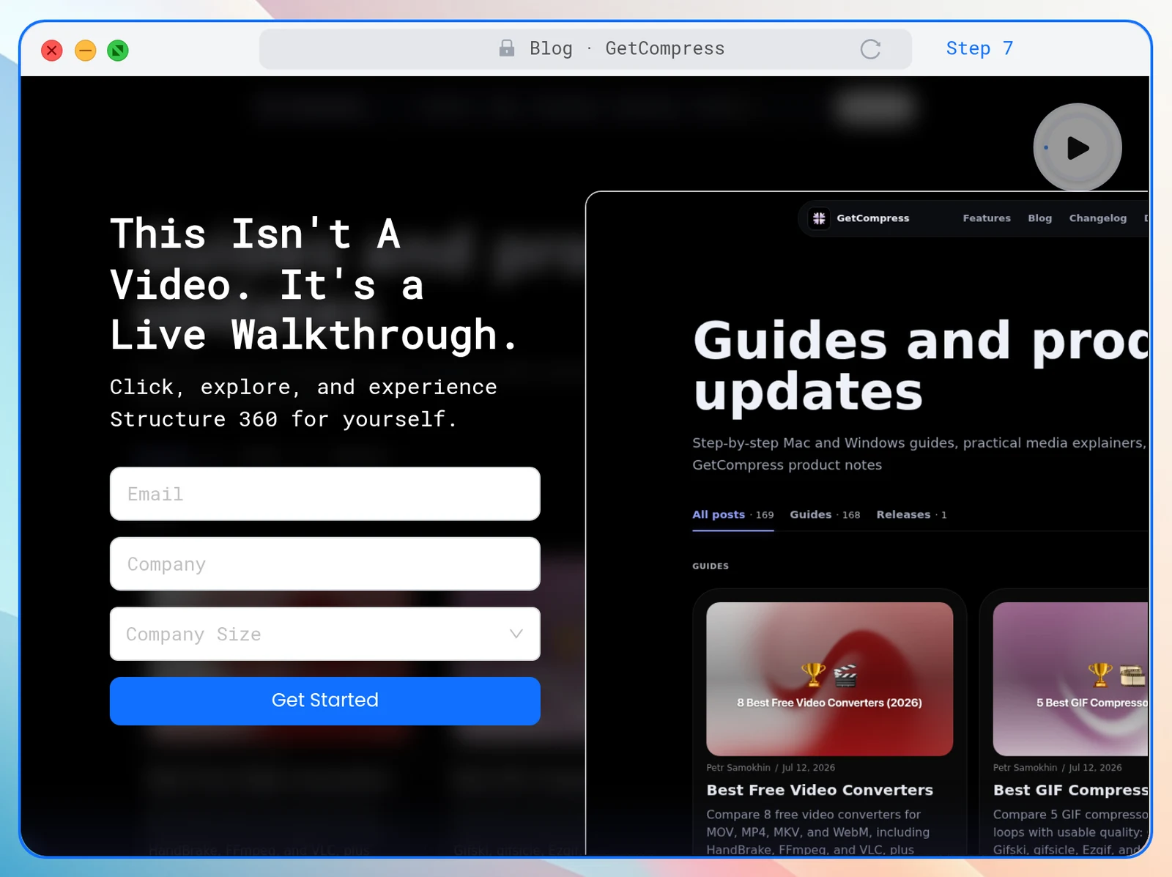1172x877 pixels.
Task: Open the Best GIF Compressors article title
Action: click(x=1070, y=790)
